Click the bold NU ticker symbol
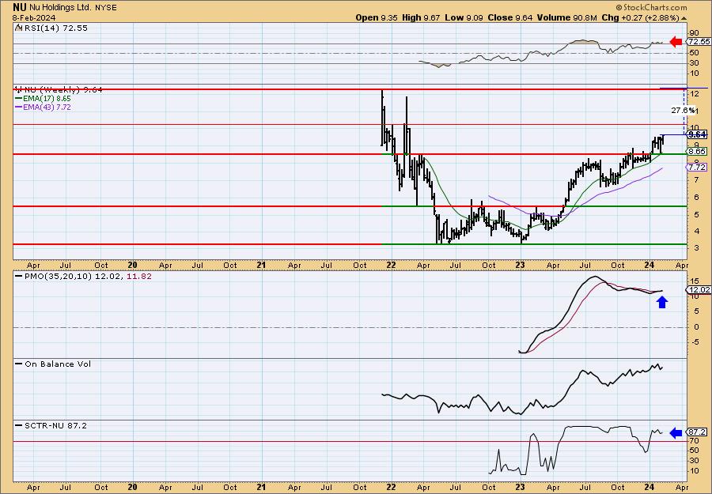The width and height of the screenshot is (712, 494). click(x=20, y=7)
